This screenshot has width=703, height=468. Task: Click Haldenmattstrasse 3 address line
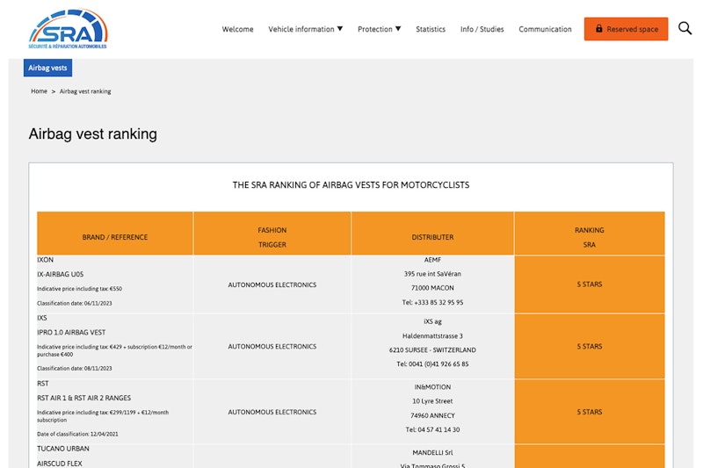[x=432, y=336]
